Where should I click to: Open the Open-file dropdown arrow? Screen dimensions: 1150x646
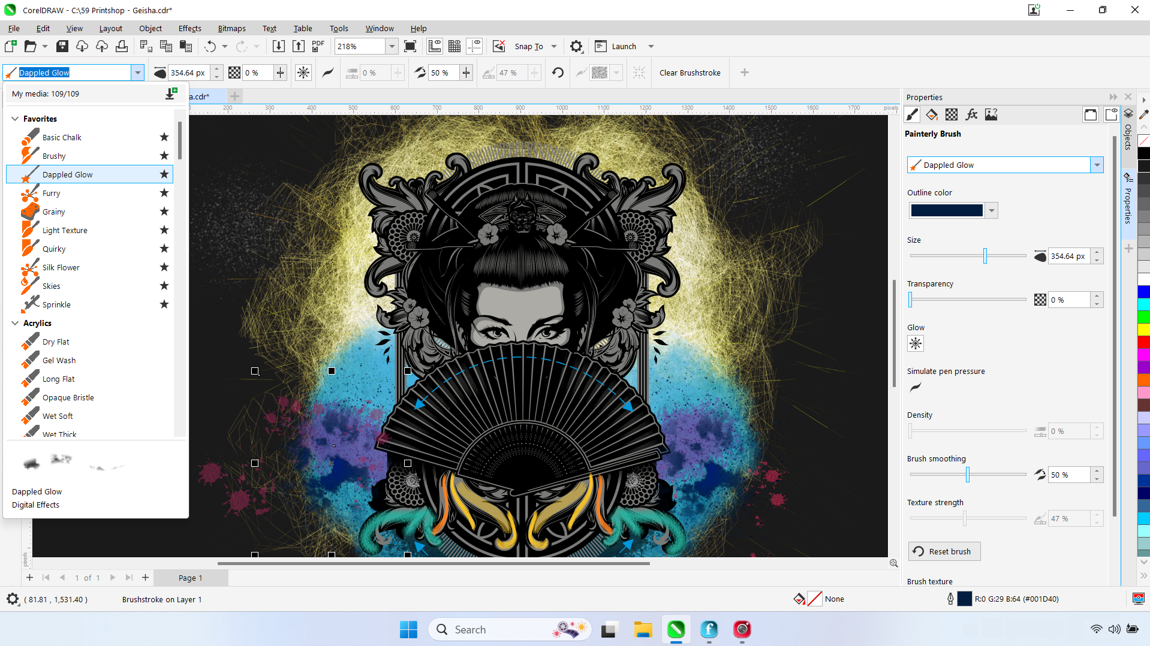tap(44, 46)
